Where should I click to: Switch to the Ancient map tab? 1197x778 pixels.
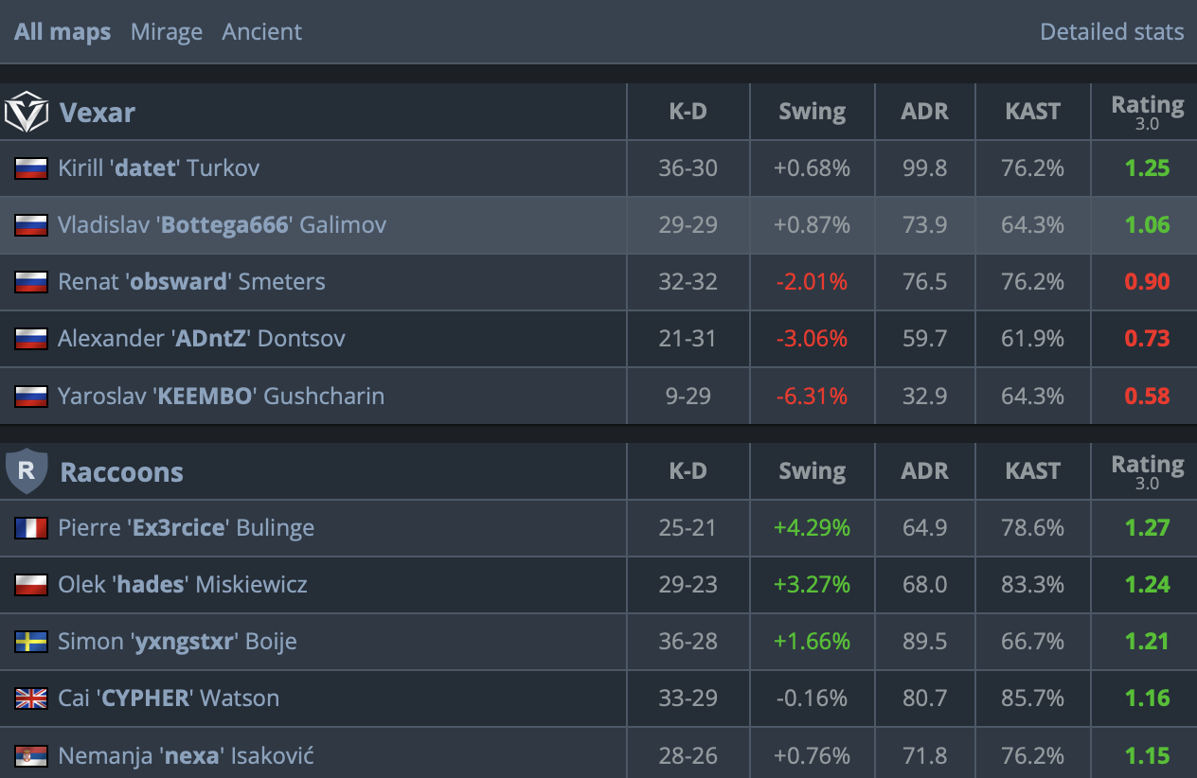262,31
